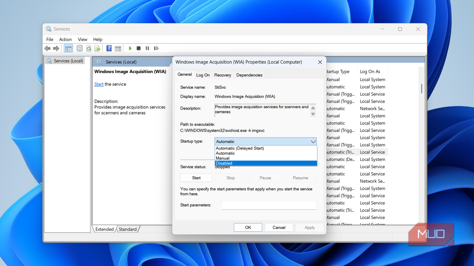Choose the Disabled startup option
This screenshot has height=266, width=474.
tap(265, 163)
